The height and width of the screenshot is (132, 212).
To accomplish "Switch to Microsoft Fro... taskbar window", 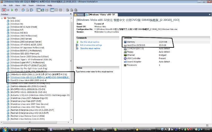I will click(59, 130).
